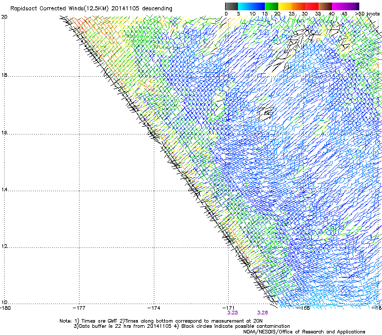Click the longitude label '-180'
This screenshot has height=335, width=382.
pos(5,308)
